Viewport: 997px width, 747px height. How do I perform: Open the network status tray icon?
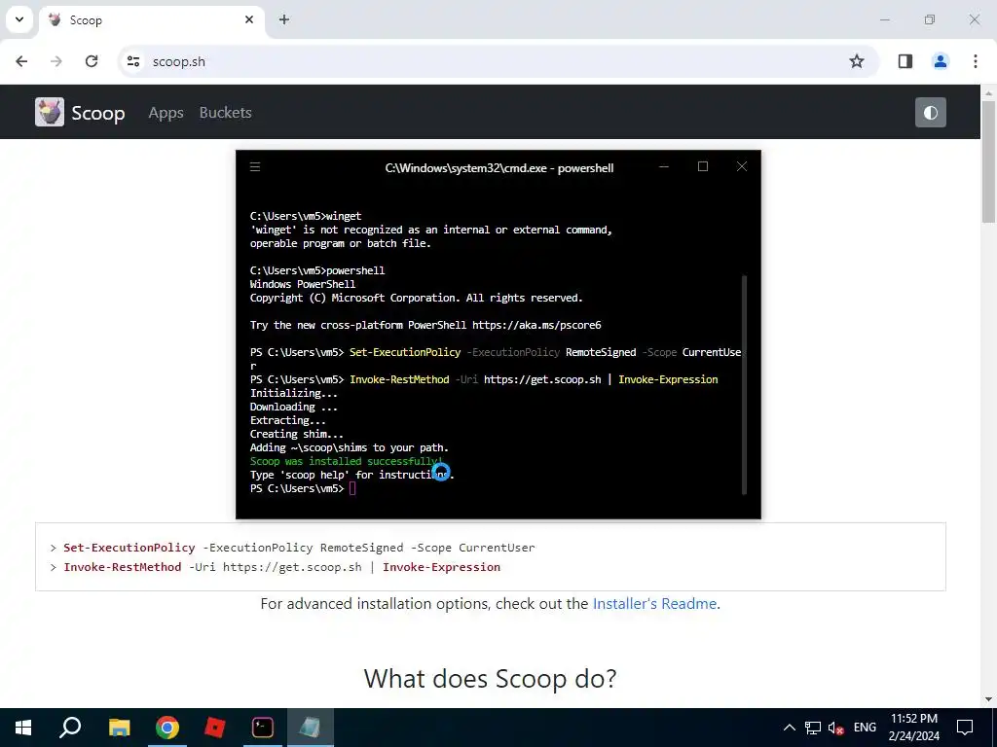813,728
